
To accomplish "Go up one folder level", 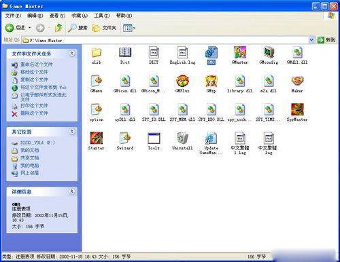I will click(x=58, y=28).
